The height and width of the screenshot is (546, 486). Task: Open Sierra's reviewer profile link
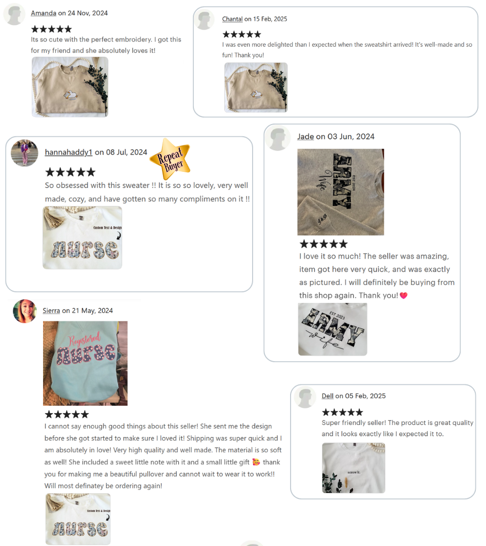pyautogui.click(x=51, y=310)
